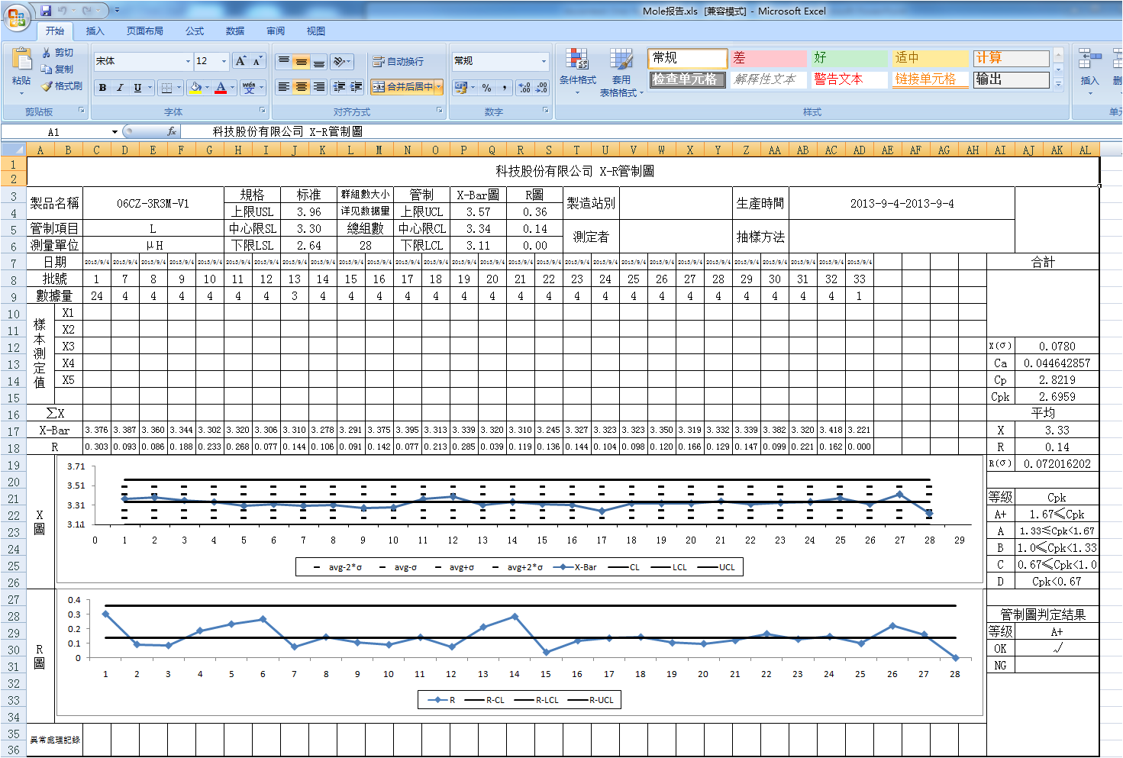Open the font group dialog launcher
Screen dimensions: 1123x758
coord(264,111)
